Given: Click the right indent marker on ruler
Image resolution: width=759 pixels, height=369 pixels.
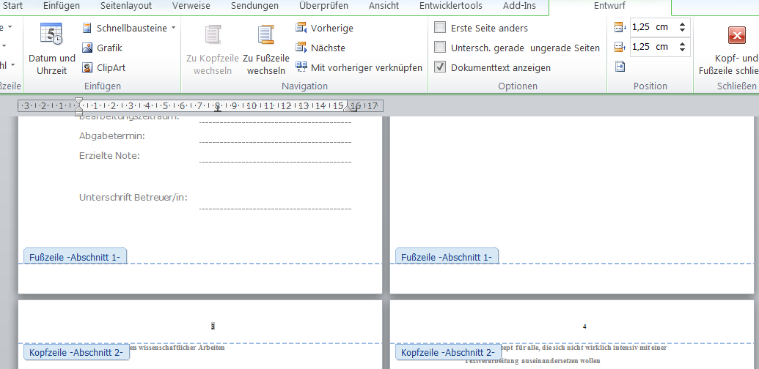Looking at the screenshot, I should 347,108.
